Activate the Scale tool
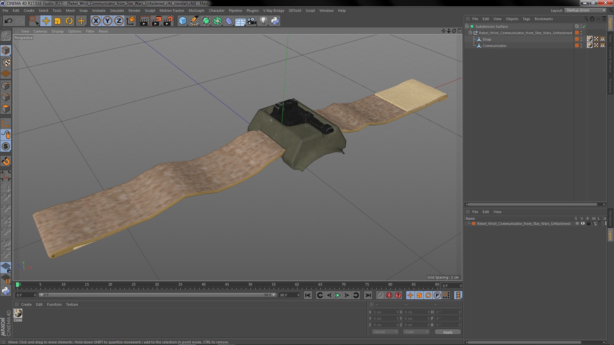 [x=58, y=21]
